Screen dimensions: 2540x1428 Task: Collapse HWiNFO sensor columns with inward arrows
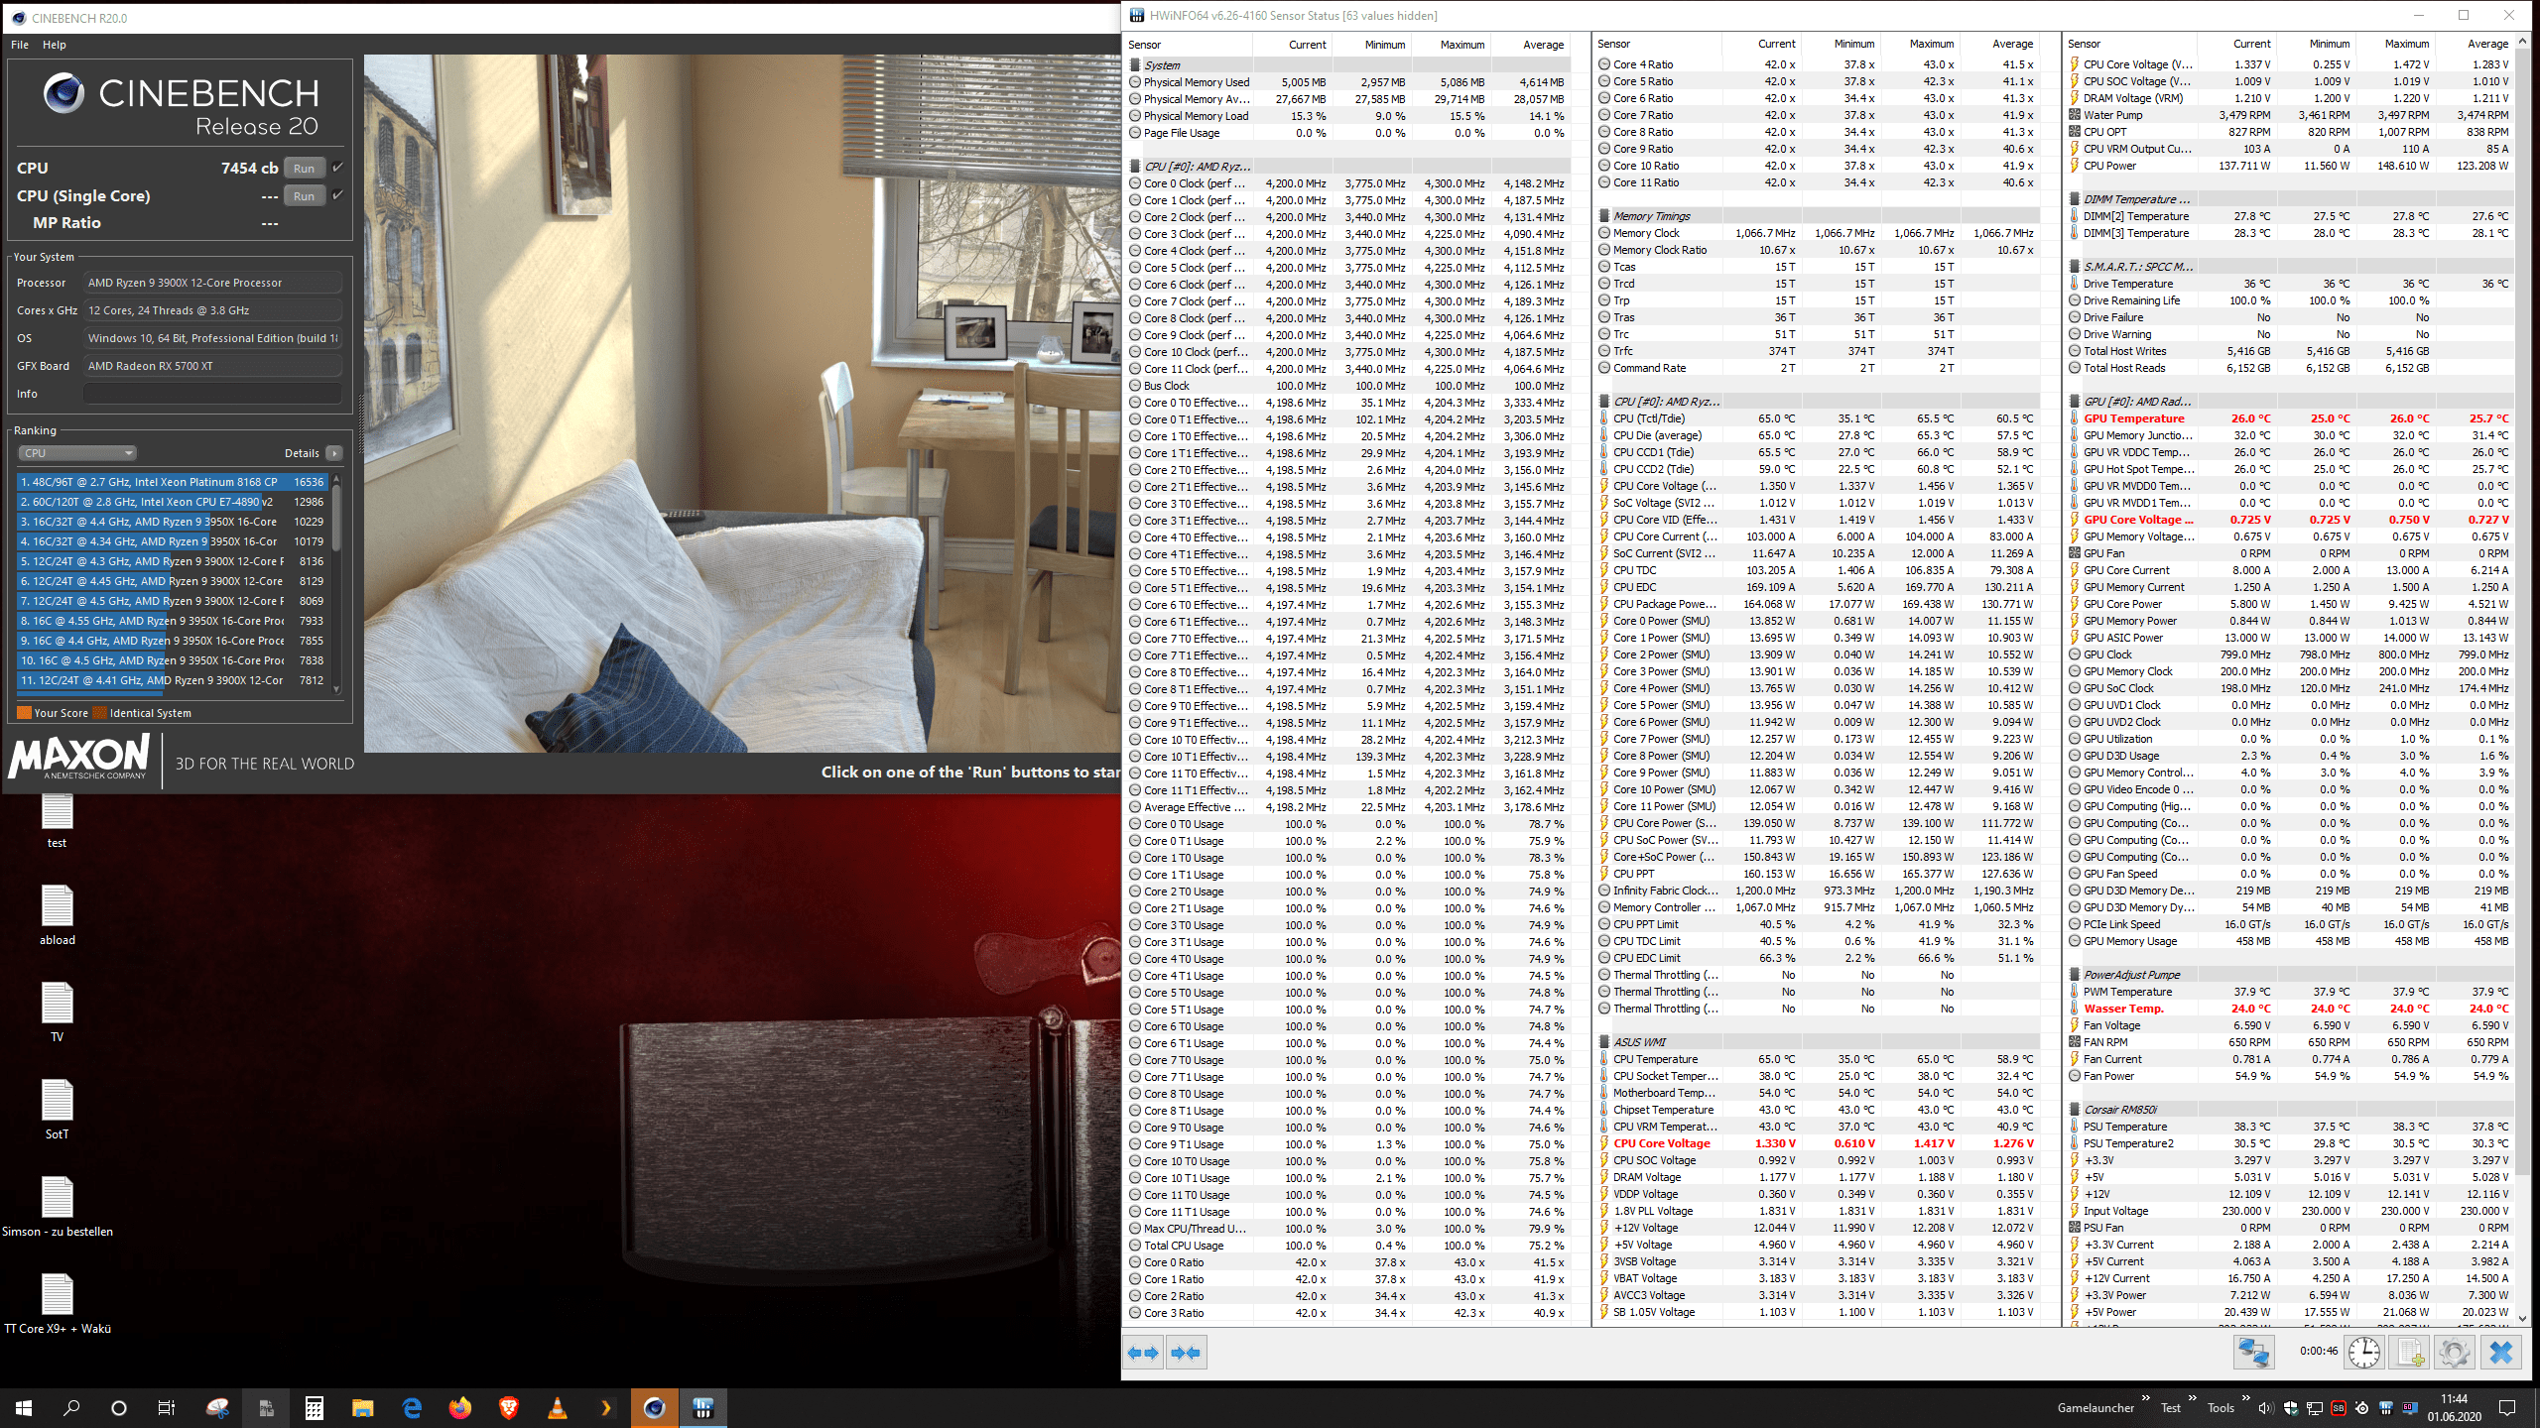(1187, 1353)
